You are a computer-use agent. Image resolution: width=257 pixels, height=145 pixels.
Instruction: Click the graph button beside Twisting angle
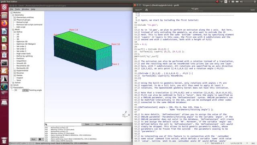click(x=28, y=90)
